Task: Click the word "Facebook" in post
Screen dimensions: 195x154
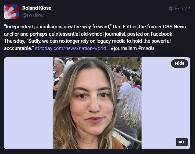Action: point(161,34)
